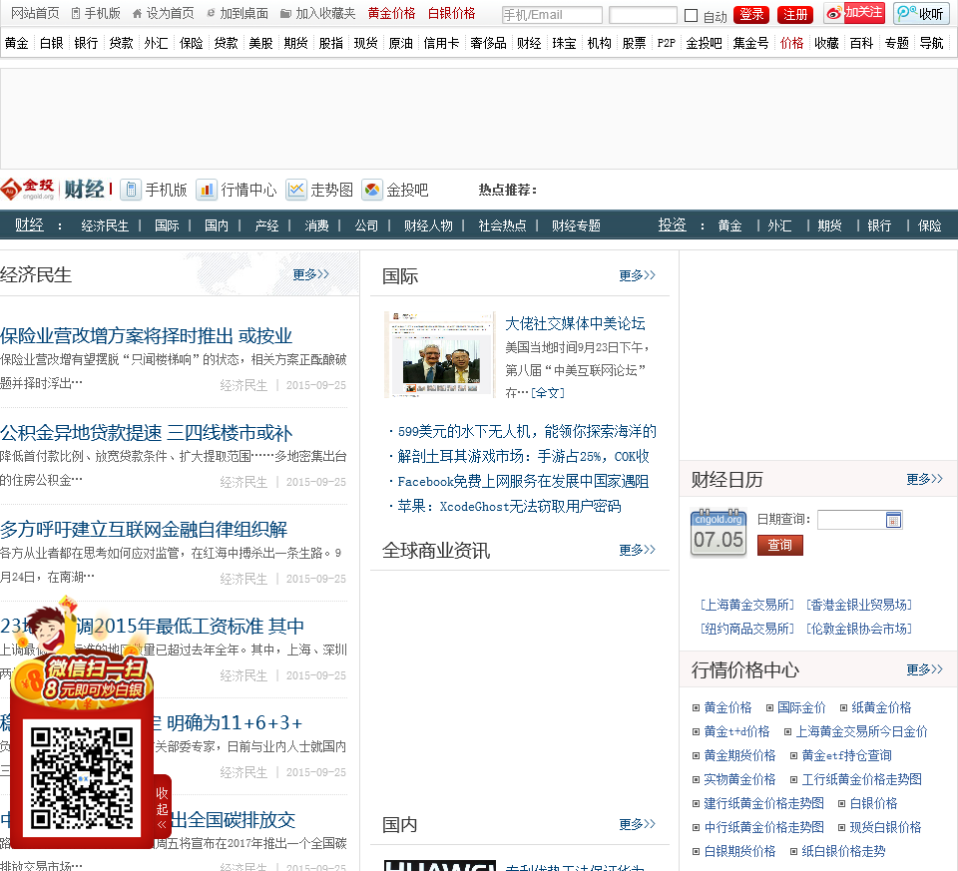Expand 更多 in 行情价格中心 panel
Image resolution: width=958 pixels, height=871 pixels.
[x=925, y=669]
